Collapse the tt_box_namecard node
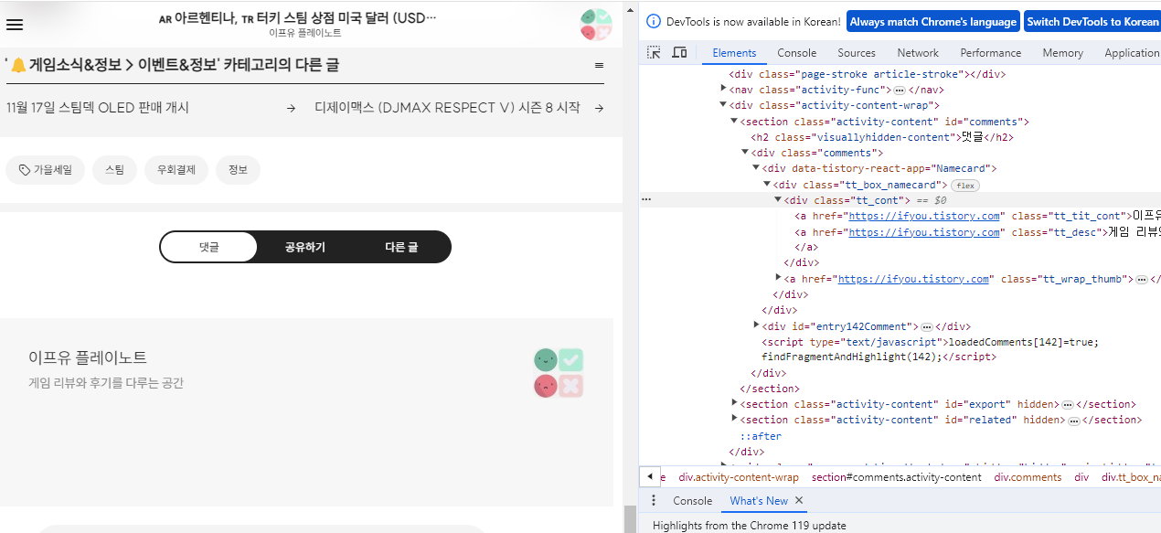The height and width of the screenshot is (533, 1161). [767, 185]
